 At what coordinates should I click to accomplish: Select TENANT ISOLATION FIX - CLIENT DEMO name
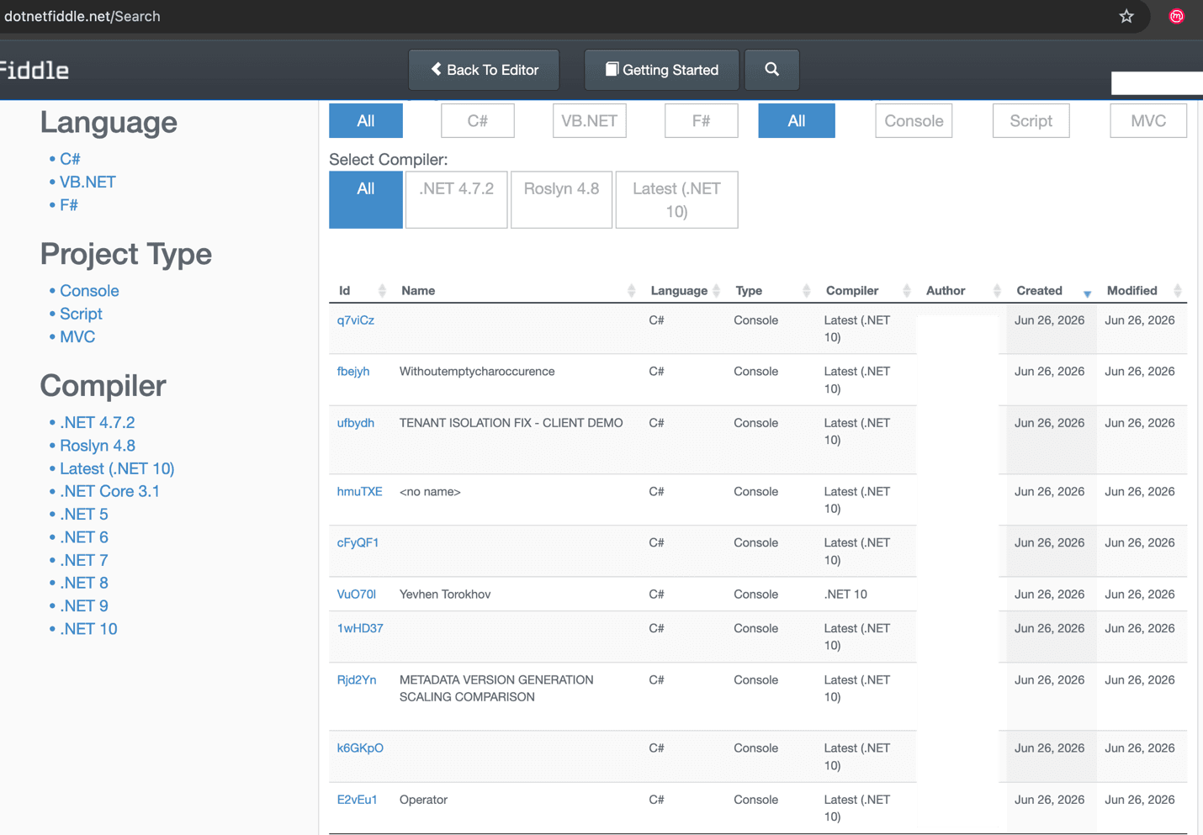point(511,423)
